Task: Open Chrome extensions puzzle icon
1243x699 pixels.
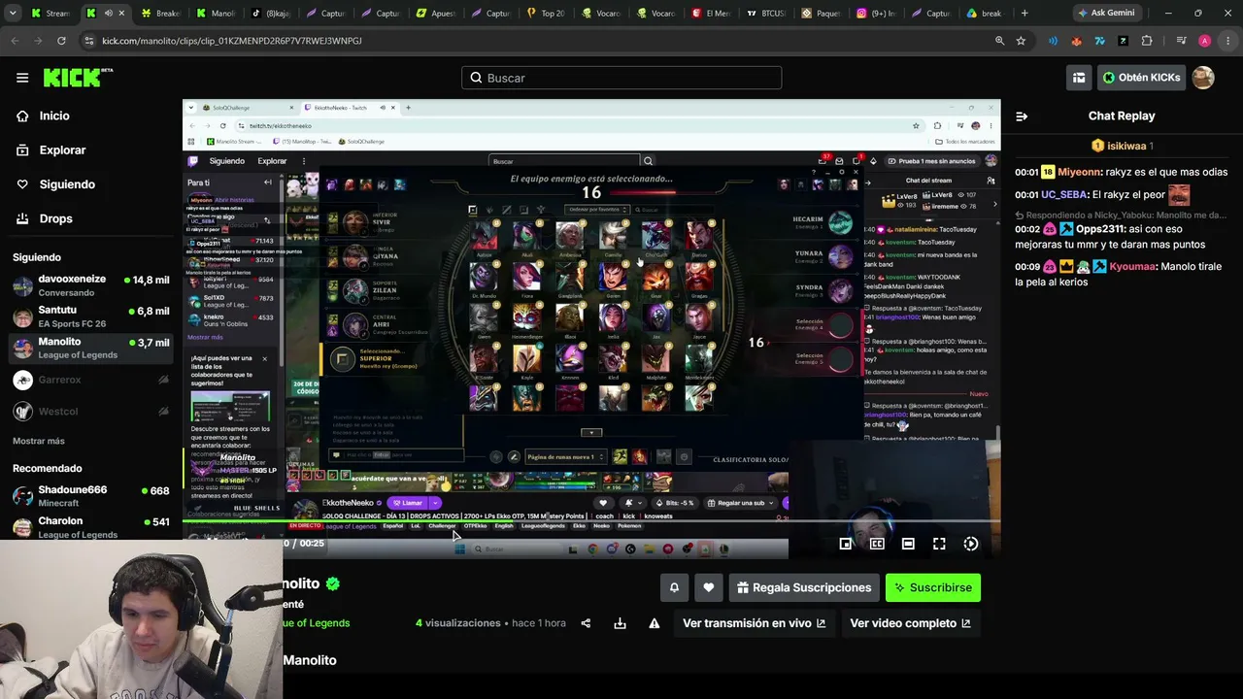Action: coord(1147,41)
